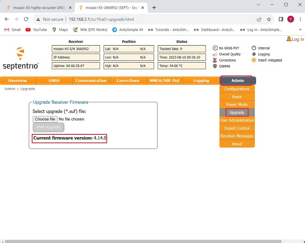This screenshot has width=305, height=243.
Task: Open the Log in link
Action: click(295, 39)
